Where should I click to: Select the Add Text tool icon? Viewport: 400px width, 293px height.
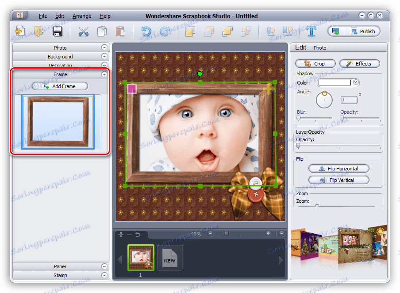click(312, 31)
